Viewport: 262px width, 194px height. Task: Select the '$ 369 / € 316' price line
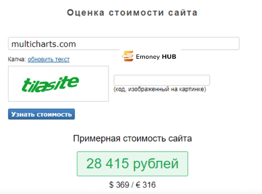[x=133, y=185]
